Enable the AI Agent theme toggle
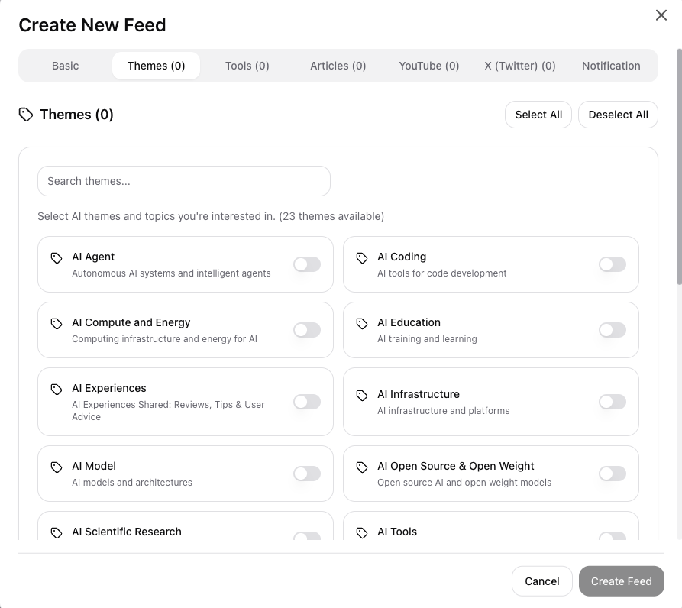 tap(306, 264)
